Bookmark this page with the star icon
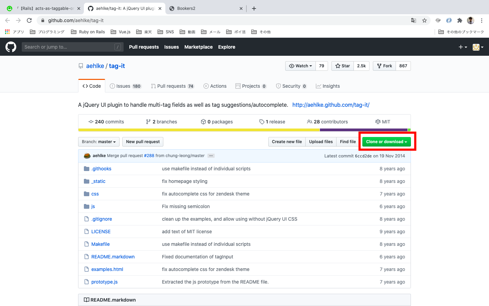The width and height of the screenshot is (489, 306). [424, 20]
